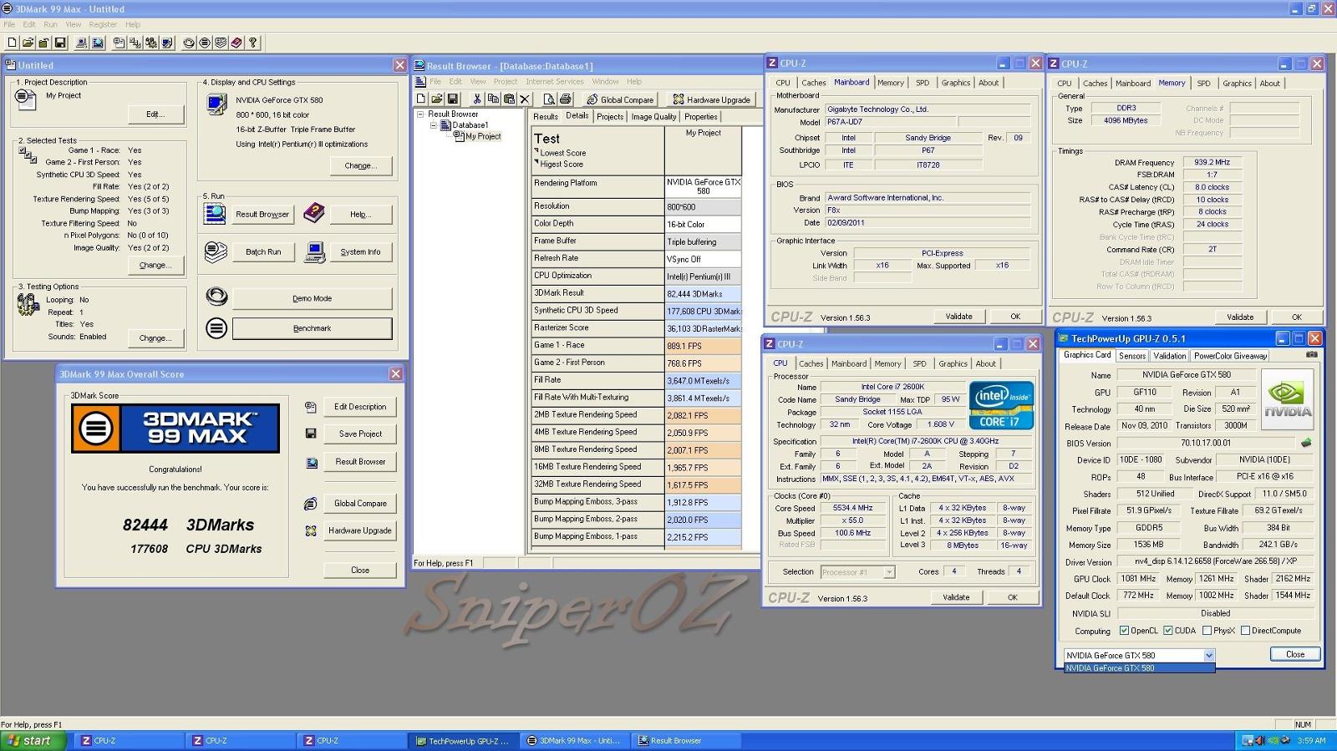Open Results tab in Result Browser

546,117
